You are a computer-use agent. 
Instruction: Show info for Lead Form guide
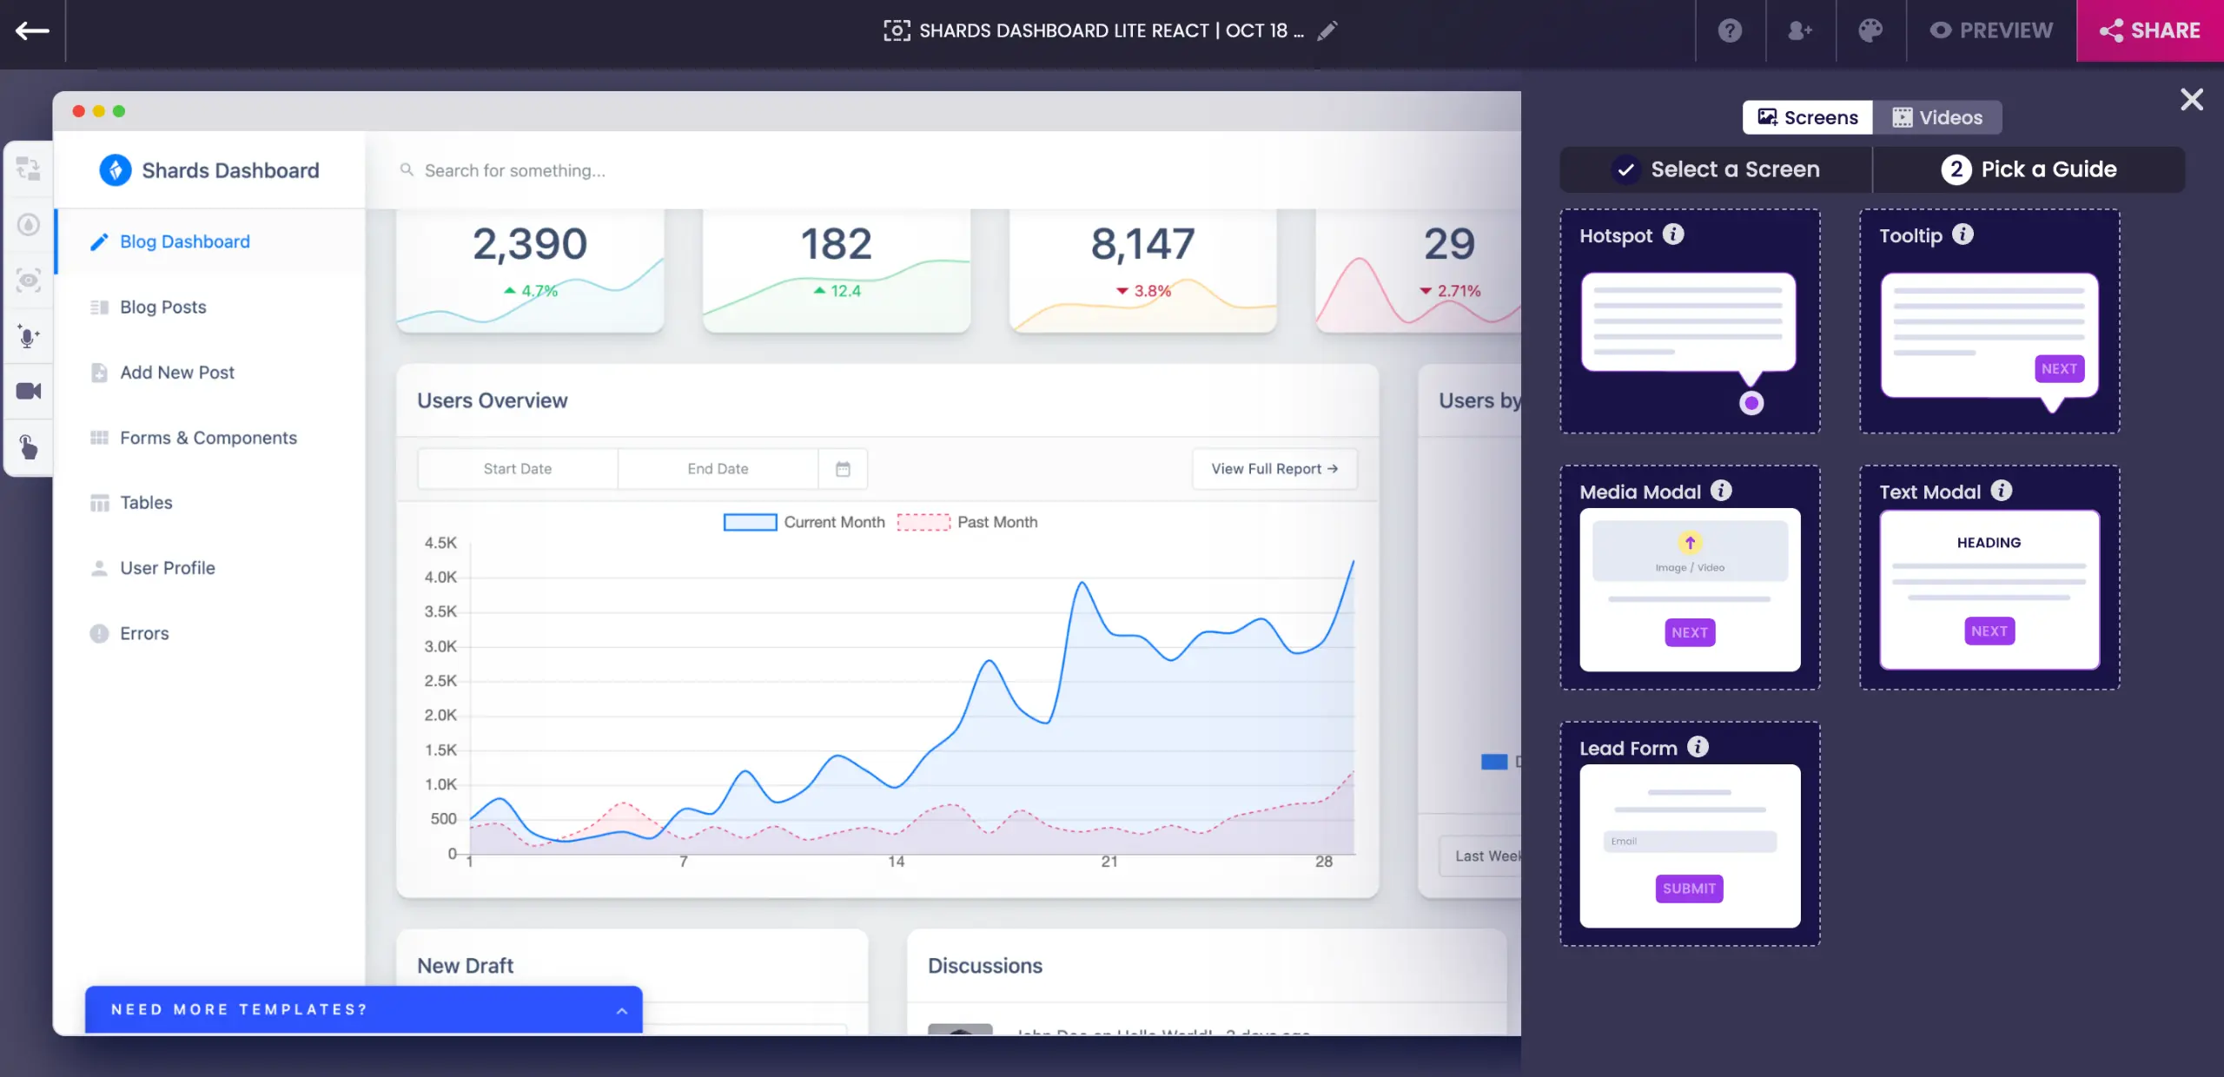coord(1698,747)
